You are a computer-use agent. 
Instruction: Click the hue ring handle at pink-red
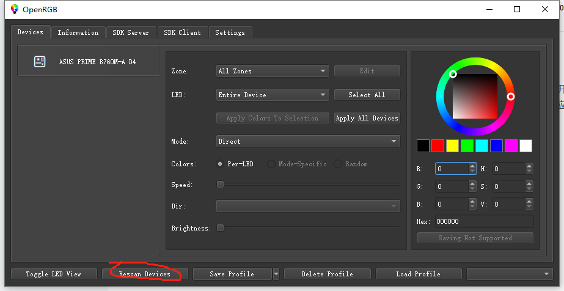(511, 97)
